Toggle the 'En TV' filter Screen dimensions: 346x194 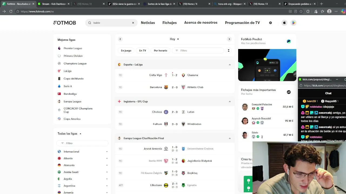pyautogui.click(x=142, y=51)
